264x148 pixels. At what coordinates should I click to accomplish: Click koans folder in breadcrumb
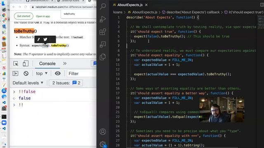[118, 12]
